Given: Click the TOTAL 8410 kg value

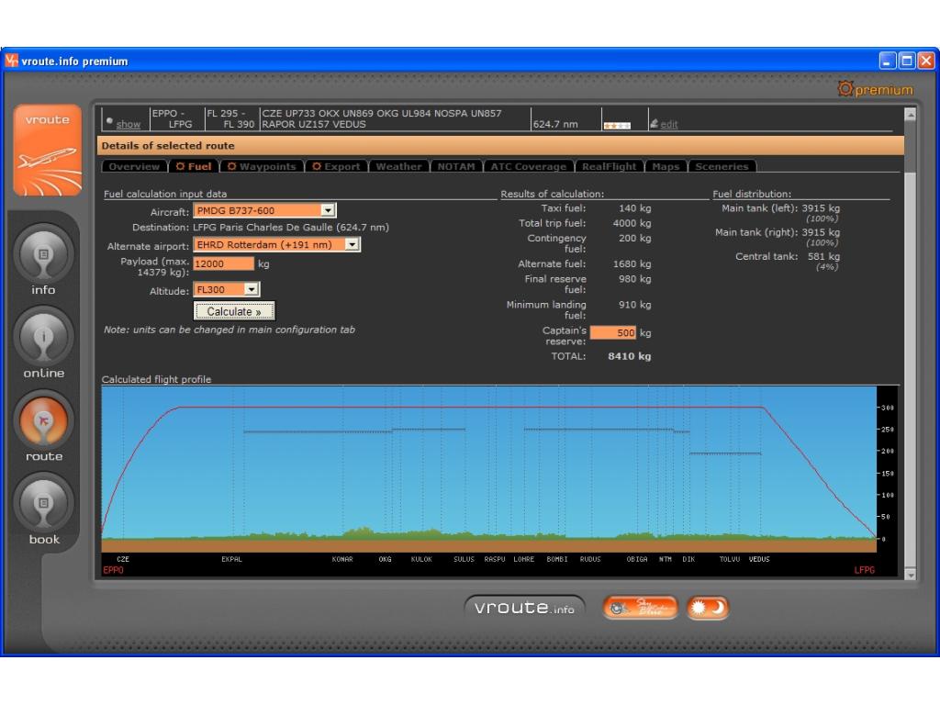Looking at the screenshot, I should coord(629,356).
